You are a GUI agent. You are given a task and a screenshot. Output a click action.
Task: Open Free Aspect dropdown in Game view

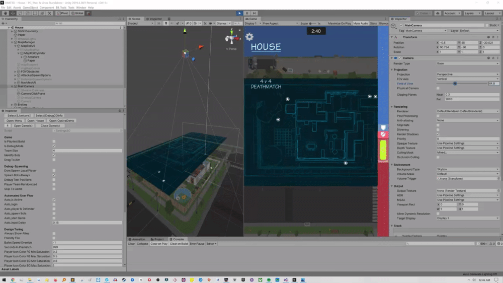coord(280,24)
